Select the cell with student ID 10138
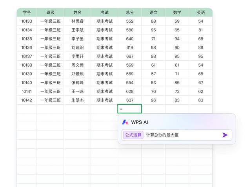The height and width of the screenshot is (187, 251). pos(27,65)
